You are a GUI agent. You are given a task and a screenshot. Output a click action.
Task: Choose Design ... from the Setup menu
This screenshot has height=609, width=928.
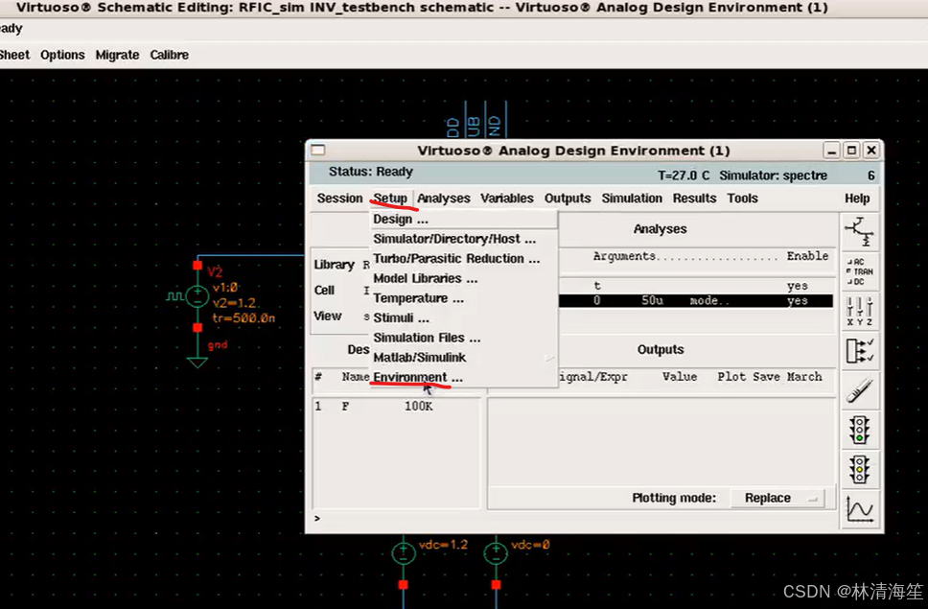[x=463, y=219]
